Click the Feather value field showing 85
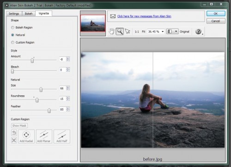 [x=63, y=109]
